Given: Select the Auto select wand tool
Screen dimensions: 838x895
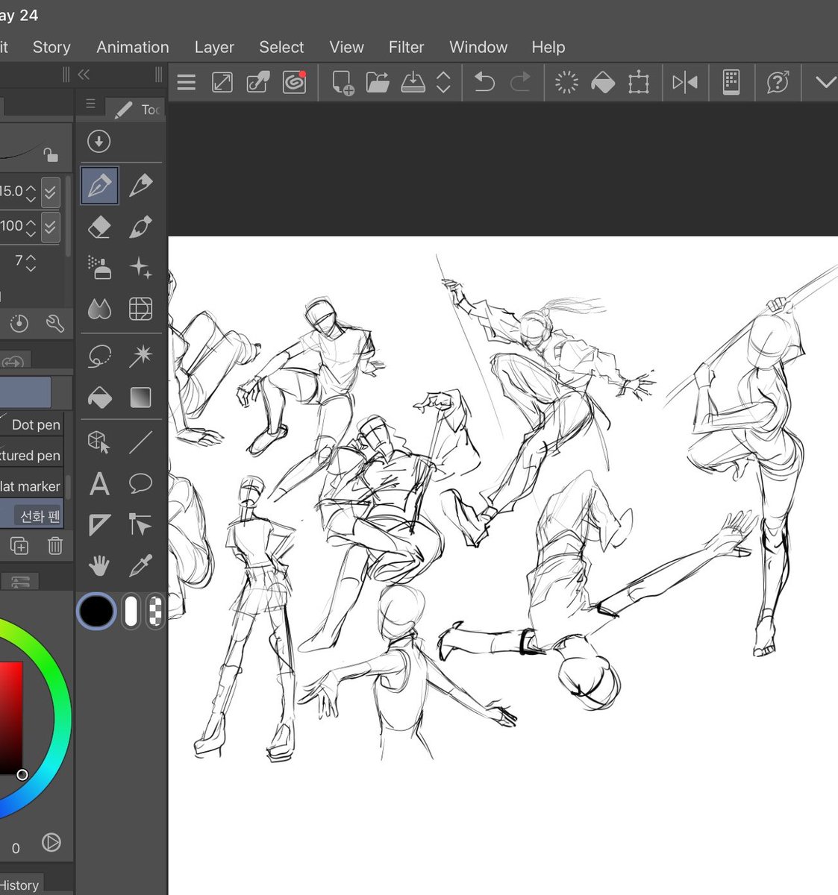Looking at the screenshot, I should click(x=140, y=357).
